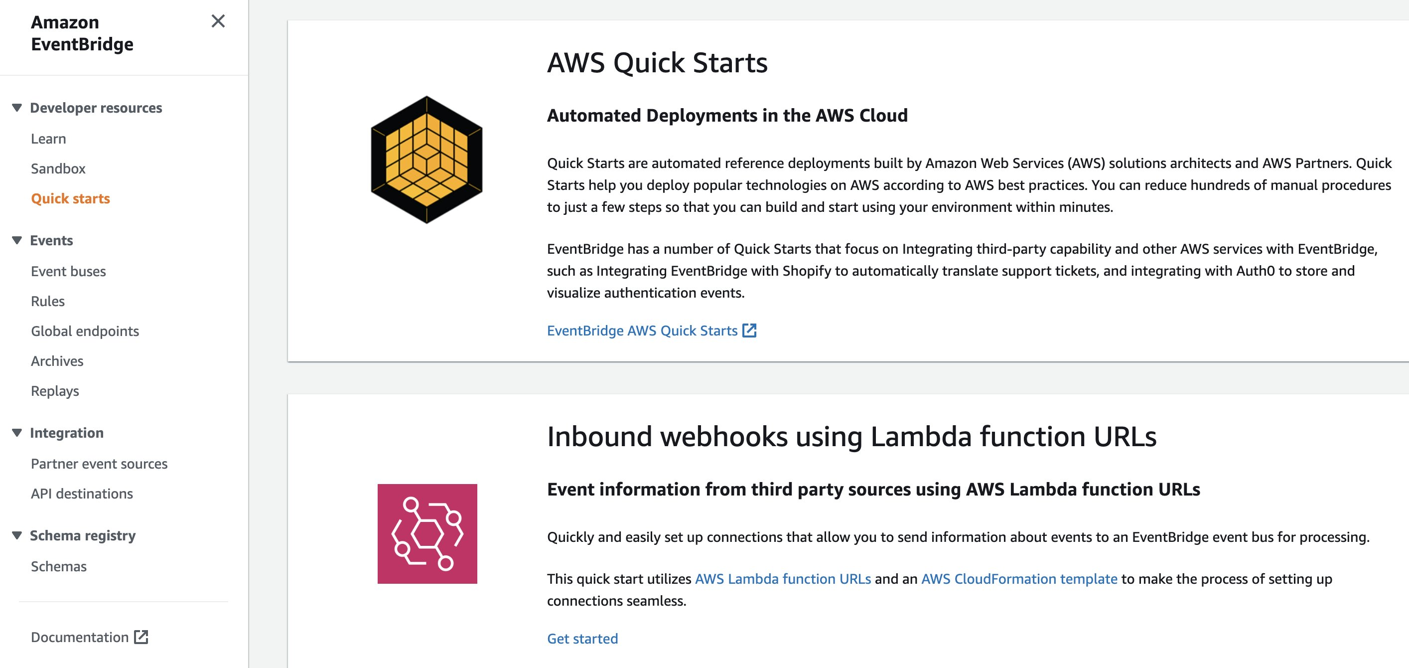1409x668 pixels.
Task: Navigate to Global endpoints
Action: pyautogui.click(x=85, y=332)
